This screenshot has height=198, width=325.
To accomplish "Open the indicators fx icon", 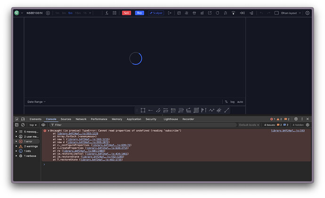I will coord(107,13).
